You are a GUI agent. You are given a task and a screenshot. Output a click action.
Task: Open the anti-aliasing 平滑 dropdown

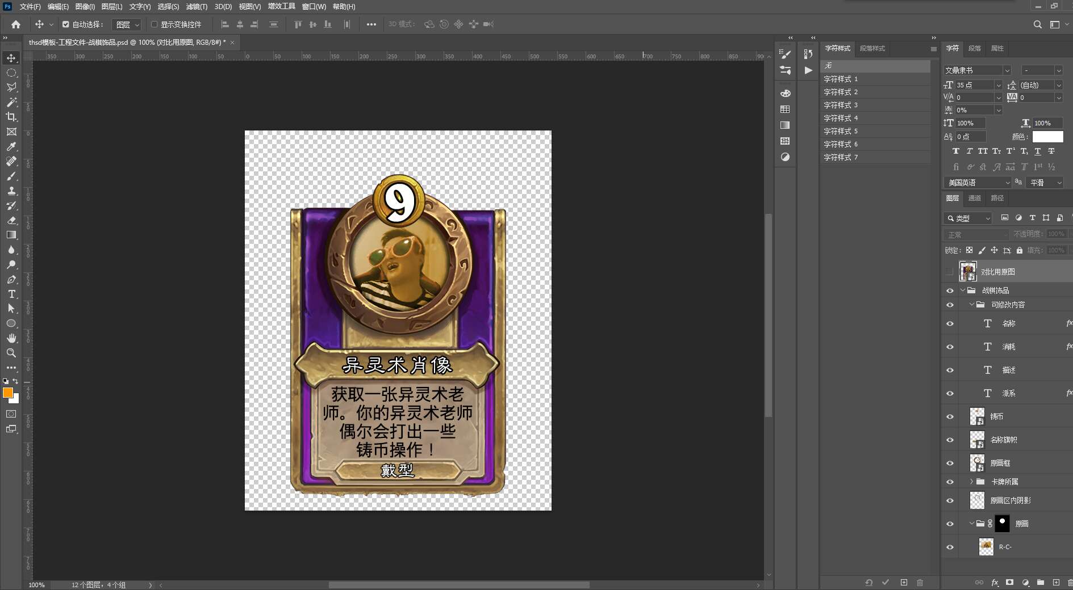tap(1045, 183)
